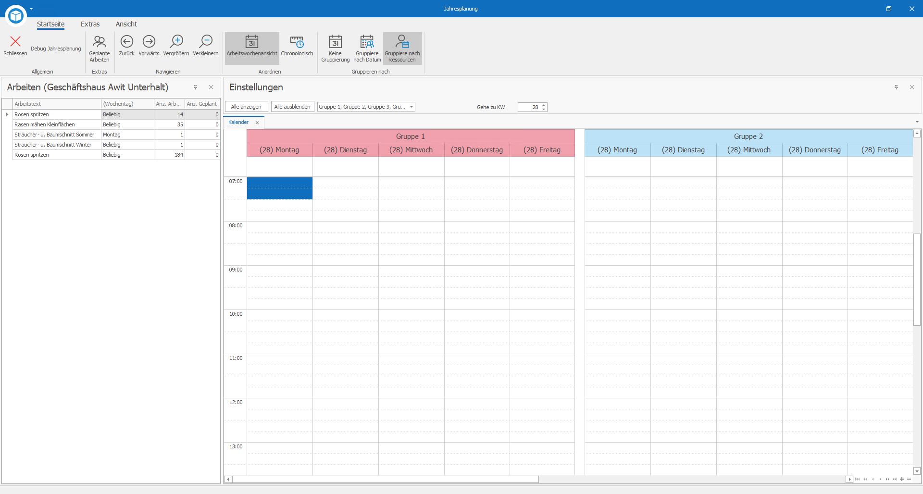
Task: Pin the Arbeiten panel
Action: point(196,87)
